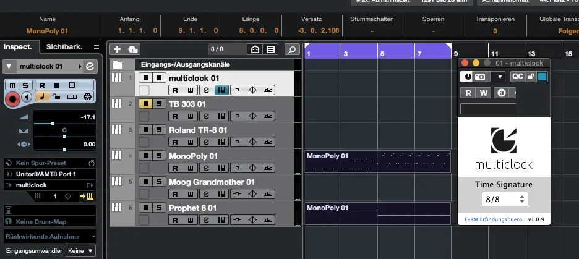This screenshot has height=259, width=579.
Task: Click the plugin snapshot camera icon
Action: point(480,77)
